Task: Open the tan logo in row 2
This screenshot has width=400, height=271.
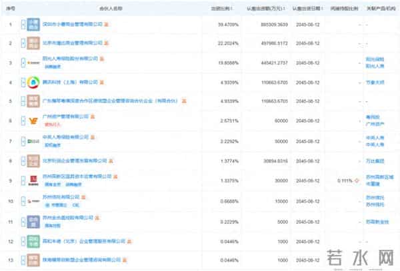Action: click(33, 43)
